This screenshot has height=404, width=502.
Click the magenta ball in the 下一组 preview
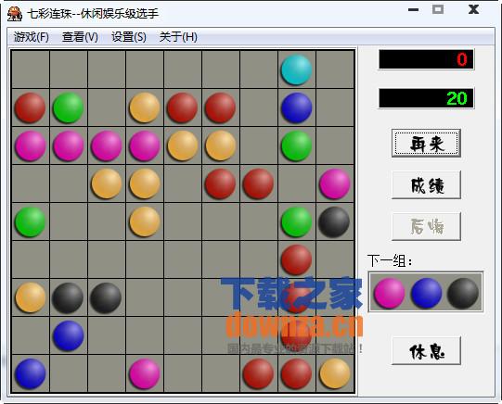[x=389, y=293]
